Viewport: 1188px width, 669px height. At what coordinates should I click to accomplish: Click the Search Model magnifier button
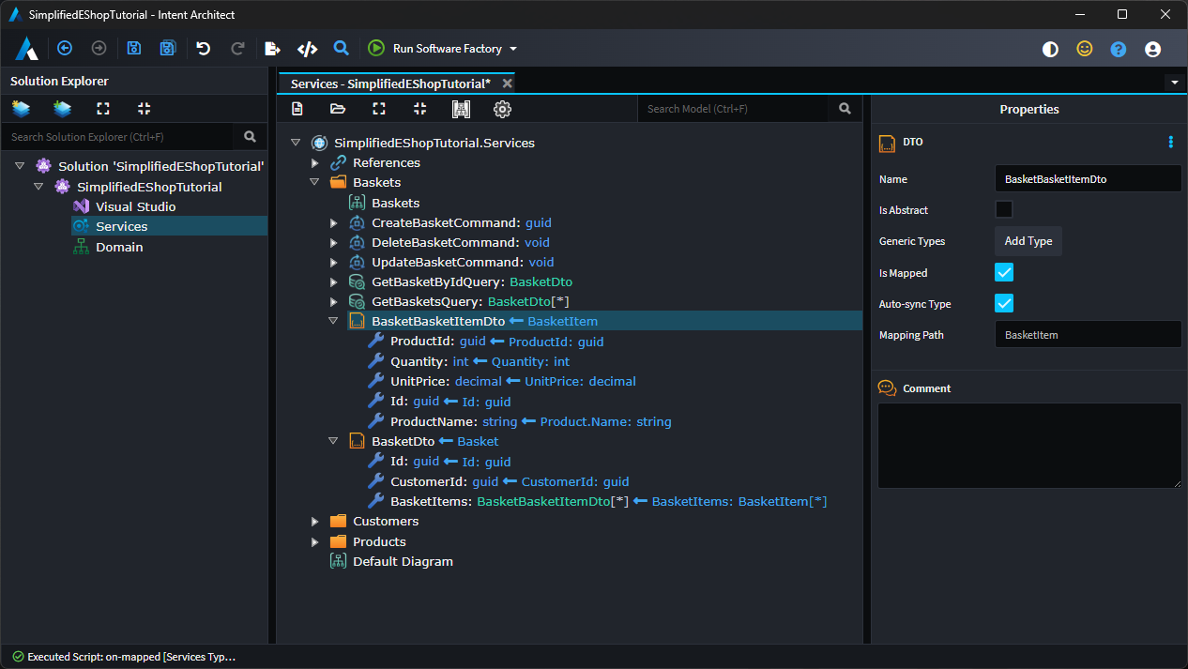pos(845,109)
